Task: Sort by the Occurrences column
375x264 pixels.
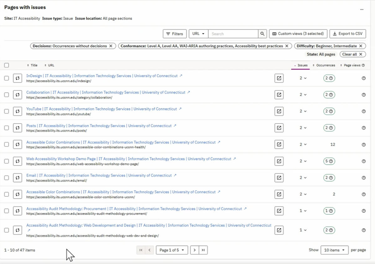Action: point(324,65)
